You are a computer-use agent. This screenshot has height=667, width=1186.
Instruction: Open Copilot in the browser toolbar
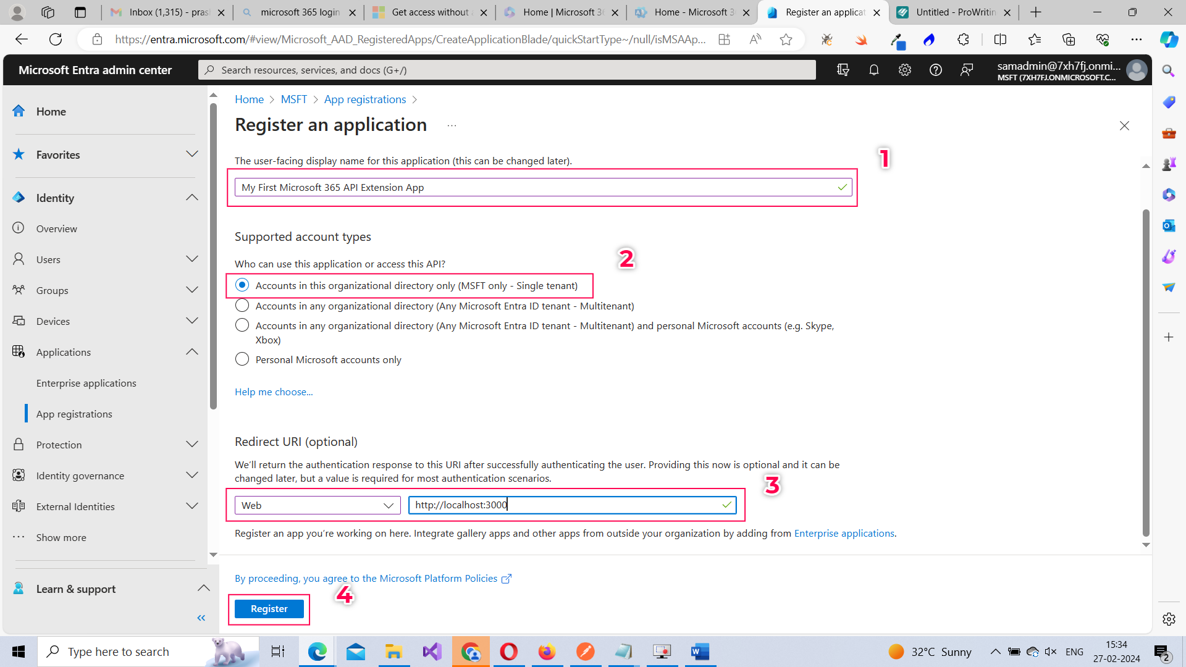pyautogui.click(x=1168, y=39)
